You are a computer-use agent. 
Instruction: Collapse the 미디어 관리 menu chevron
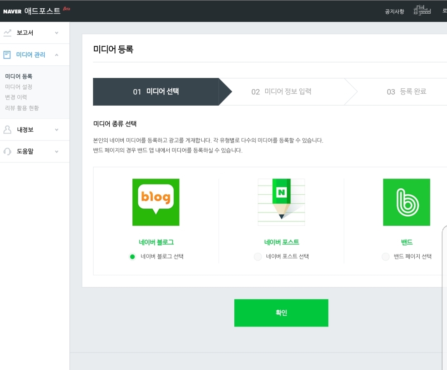[57, 55]
